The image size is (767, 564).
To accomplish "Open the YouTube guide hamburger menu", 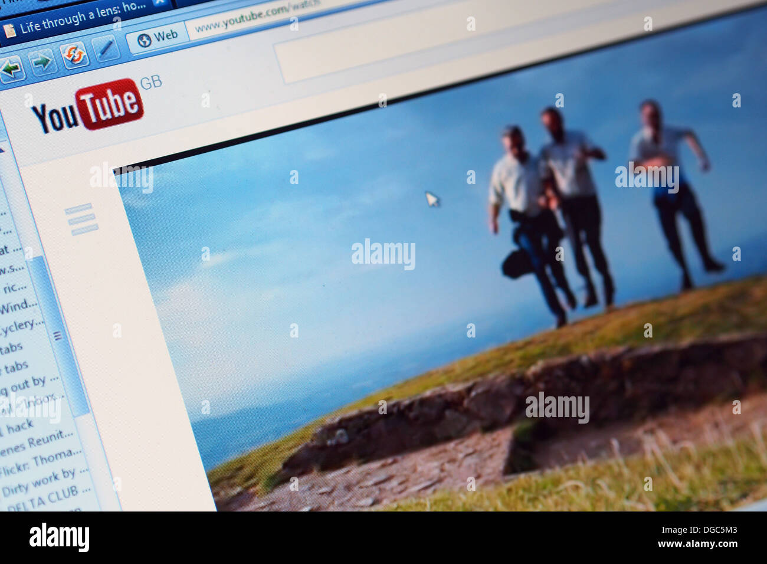I will tap(81, 219).
